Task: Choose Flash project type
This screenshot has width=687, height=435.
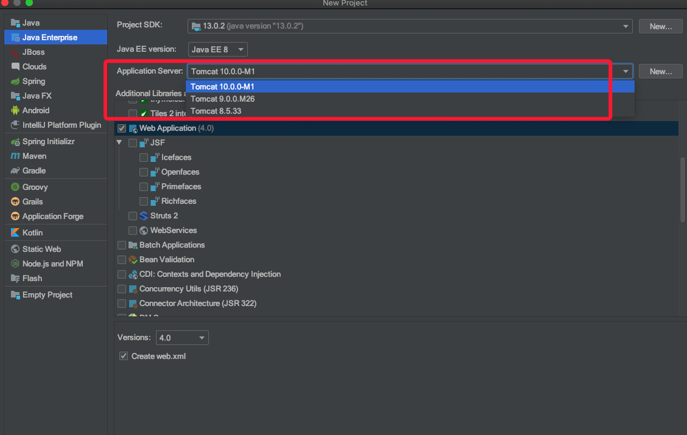Action: 55,278
